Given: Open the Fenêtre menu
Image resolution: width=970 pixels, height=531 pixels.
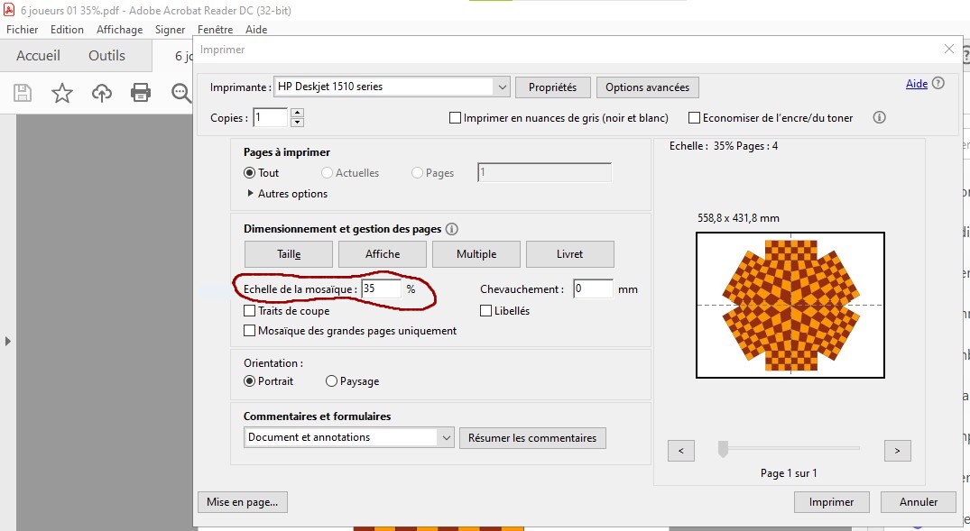Looking at the screenshot, I should pos(216,29).
